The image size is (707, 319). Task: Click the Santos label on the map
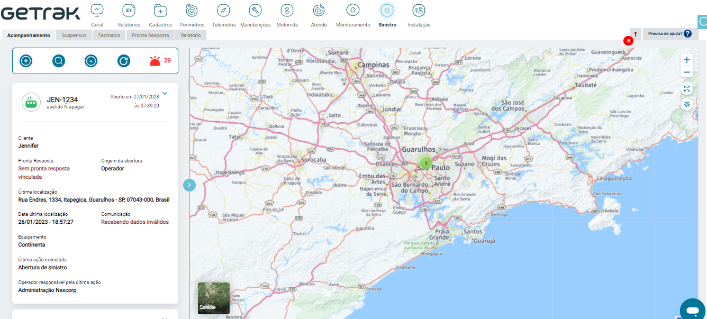click(x=472, y=232)
